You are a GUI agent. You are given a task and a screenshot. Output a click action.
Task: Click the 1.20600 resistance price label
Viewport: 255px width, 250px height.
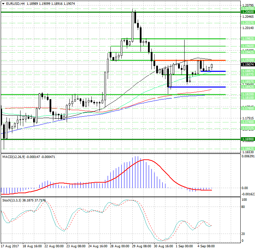247,12
